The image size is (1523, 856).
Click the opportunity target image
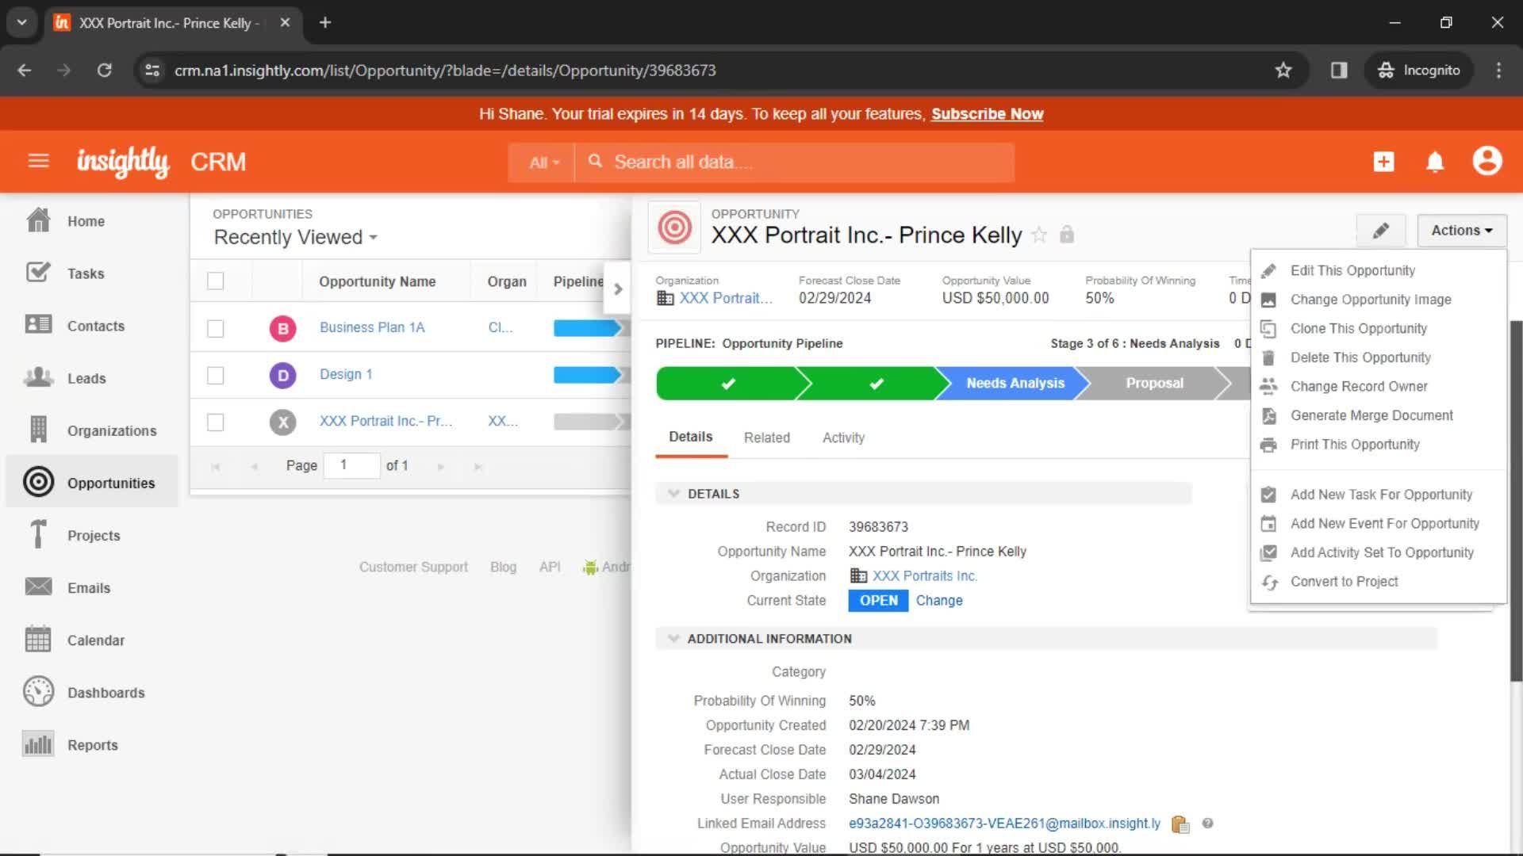coord(674,227)
